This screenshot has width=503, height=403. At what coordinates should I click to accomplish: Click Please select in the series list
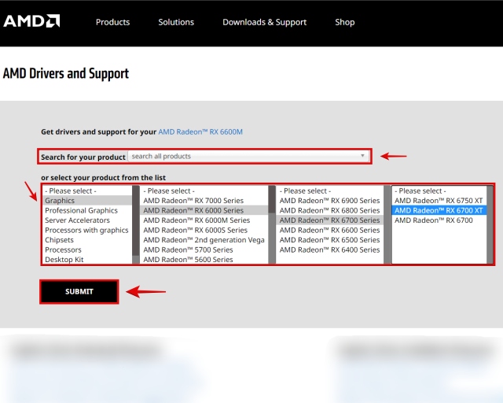(204, 191)
